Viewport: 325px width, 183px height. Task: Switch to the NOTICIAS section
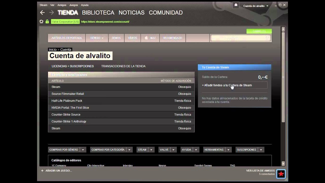click(x=132, y=12)
